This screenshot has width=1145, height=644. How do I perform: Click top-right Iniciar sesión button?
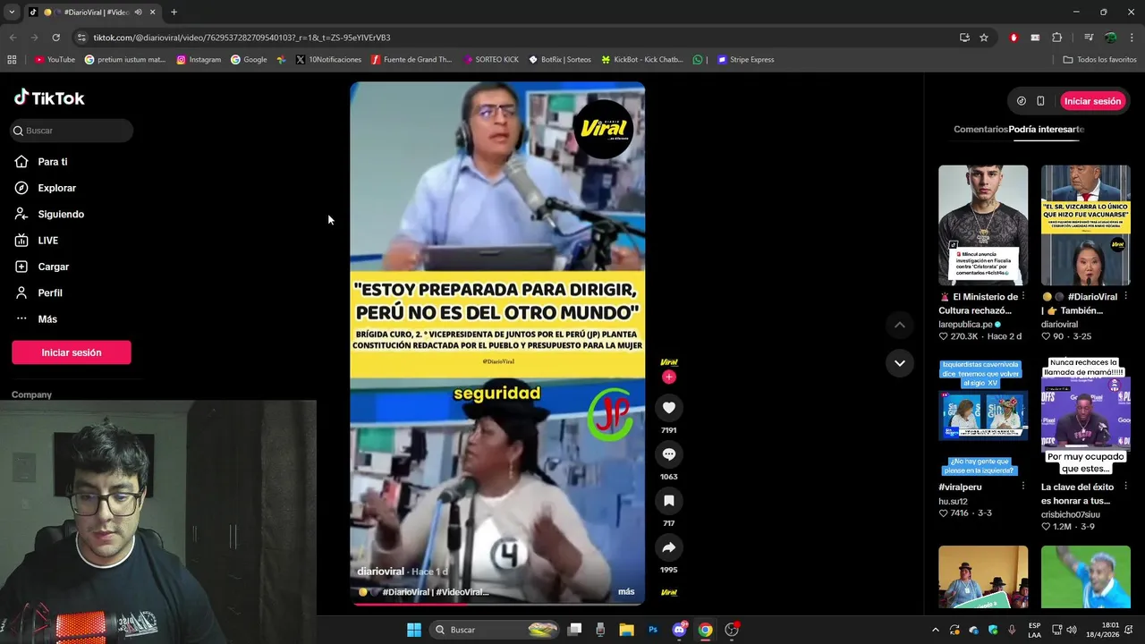(1092, 101)
